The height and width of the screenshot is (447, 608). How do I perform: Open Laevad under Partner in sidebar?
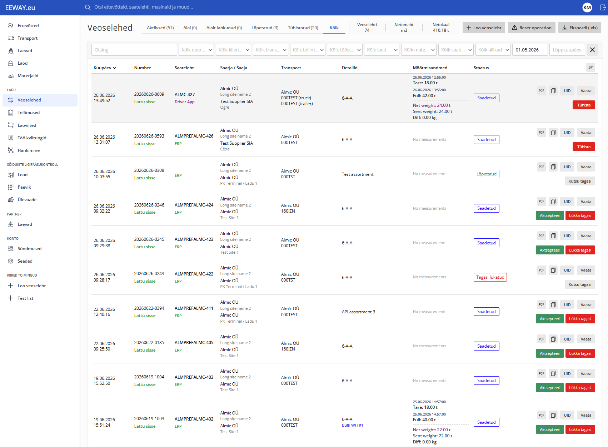25,224
